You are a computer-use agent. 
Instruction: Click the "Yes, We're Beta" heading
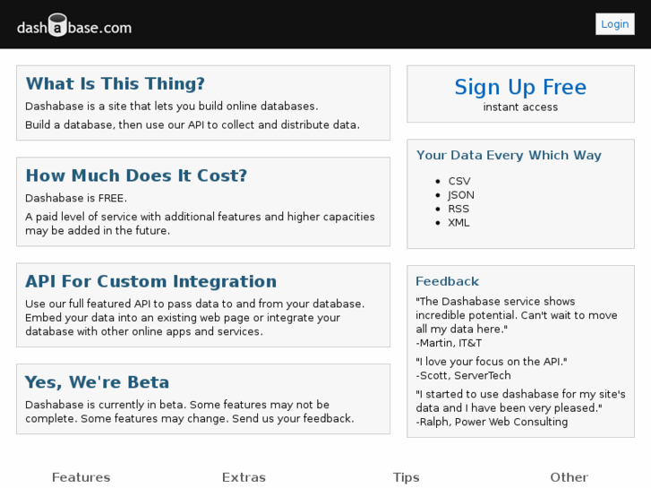tap(97, 382)
